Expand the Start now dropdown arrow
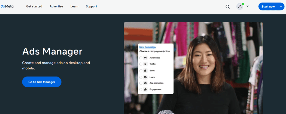 (280, 6)
